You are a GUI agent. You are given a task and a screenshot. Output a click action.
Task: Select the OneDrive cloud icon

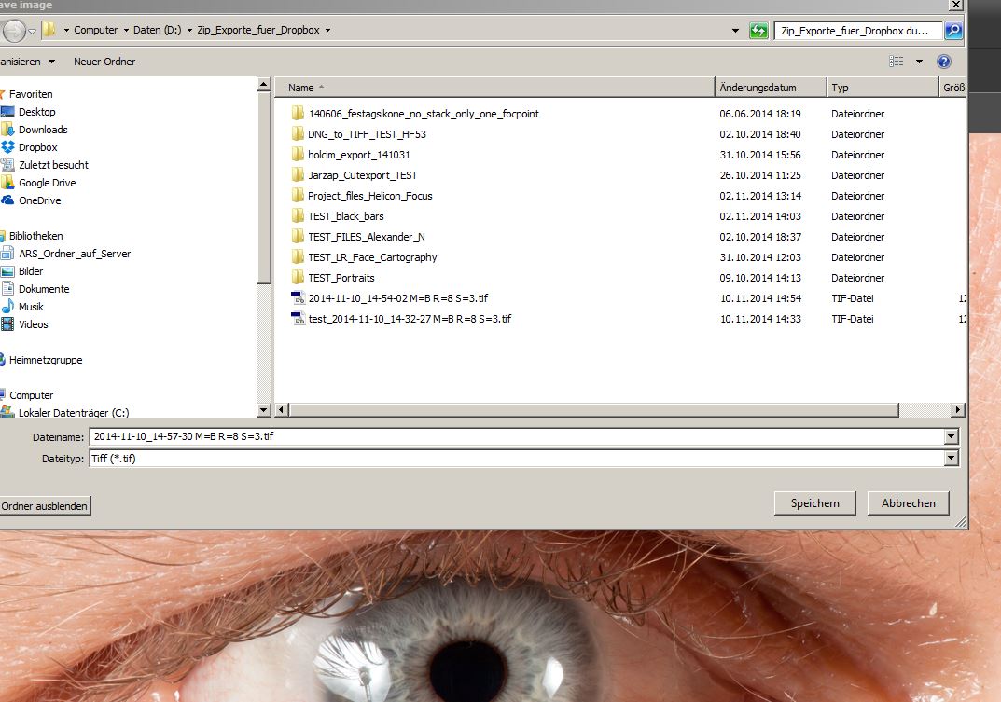point(7,200)
